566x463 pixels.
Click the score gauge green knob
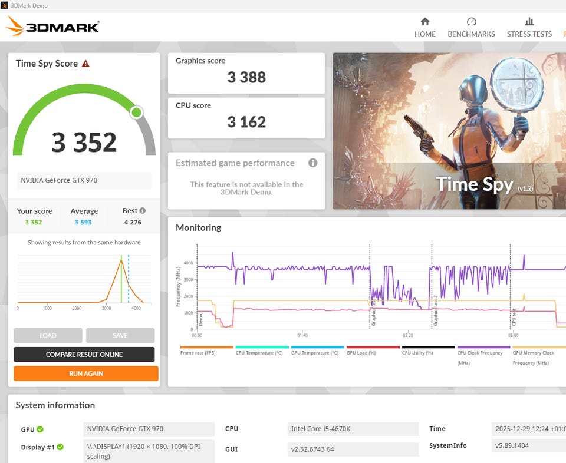[136, 113]
